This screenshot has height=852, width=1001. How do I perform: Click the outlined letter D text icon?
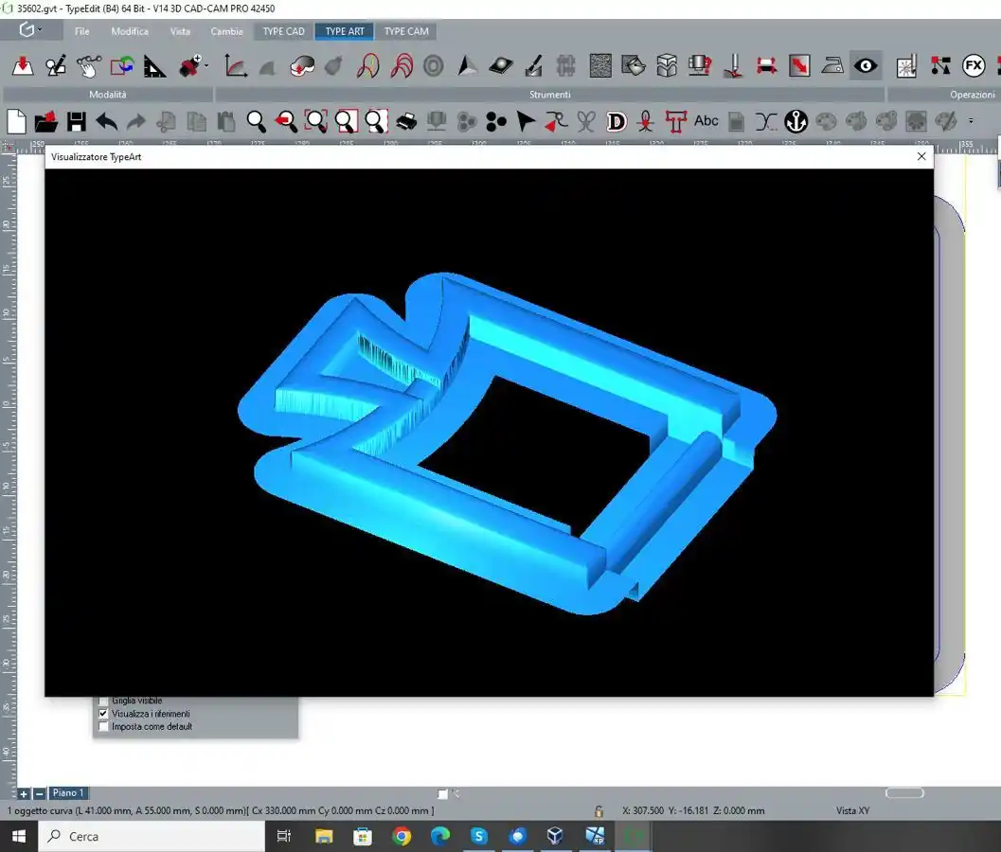tap(617, 121)
